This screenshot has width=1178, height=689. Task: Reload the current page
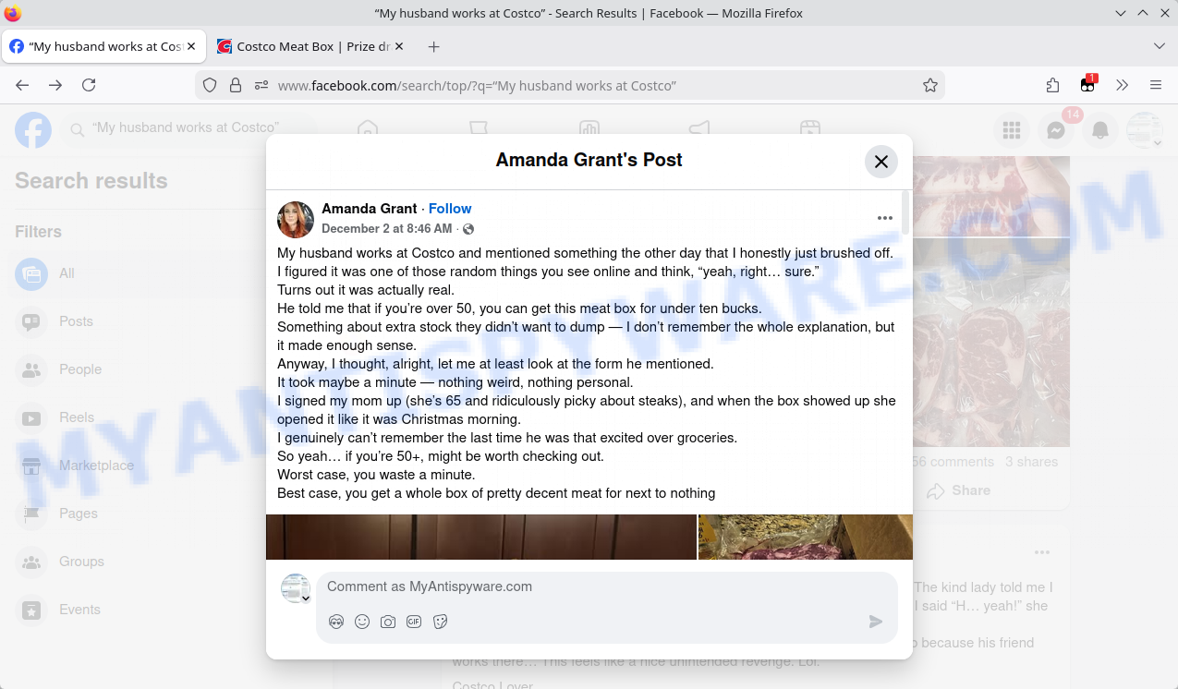coord(89,85)
